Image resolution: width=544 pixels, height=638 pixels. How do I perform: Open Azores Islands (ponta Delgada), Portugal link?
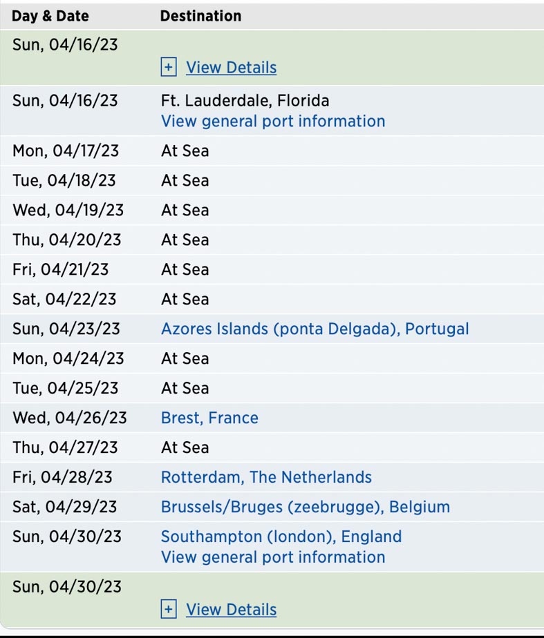pos(315,329)
